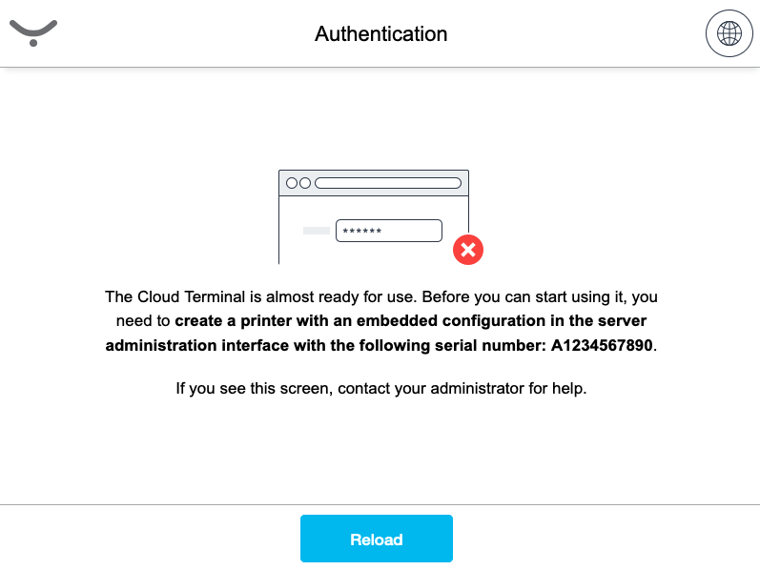Click the second circle in the browser illustration
This screenshot has height=570, width=760.
(x=305, y=183)
